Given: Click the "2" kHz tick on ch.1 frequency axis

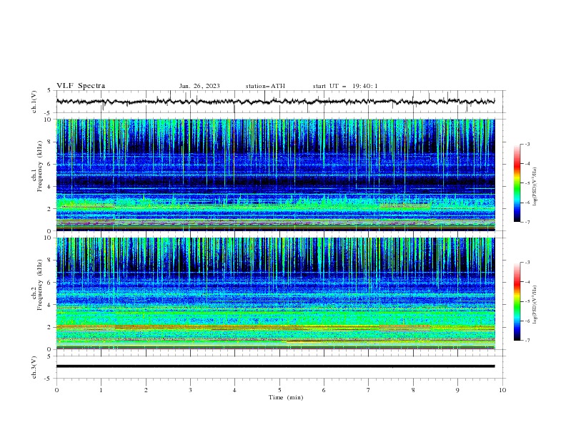Looking at the screenshot, I should click(x=50, y=208).
